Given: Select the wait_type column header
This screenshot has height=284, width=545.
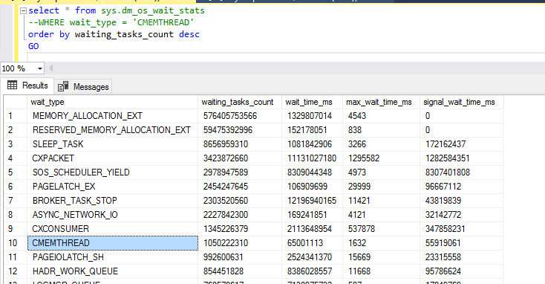Looking at the screenshot, I should click(112, 102).
